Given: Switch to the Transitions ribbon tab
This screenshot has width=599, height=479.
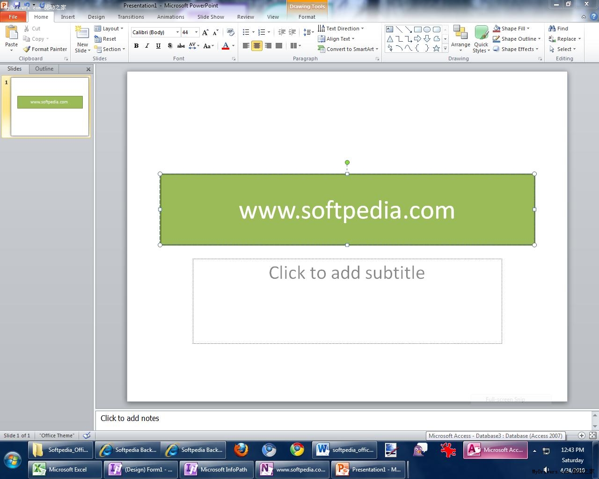Looking at the screenshot, I should point(131,17).
